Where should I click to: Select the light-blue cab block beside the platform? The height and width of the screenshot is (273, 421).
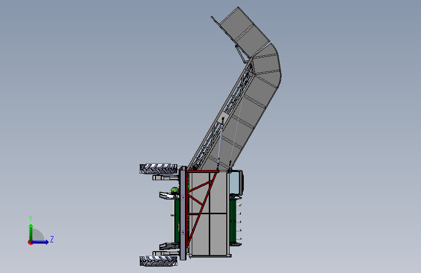[235, 182]
